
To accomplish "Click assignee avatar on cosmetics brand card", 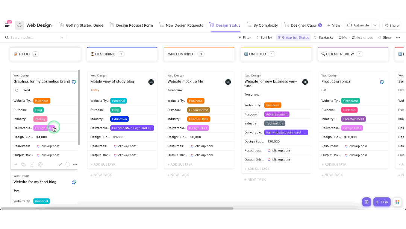I will pos(74,82).
